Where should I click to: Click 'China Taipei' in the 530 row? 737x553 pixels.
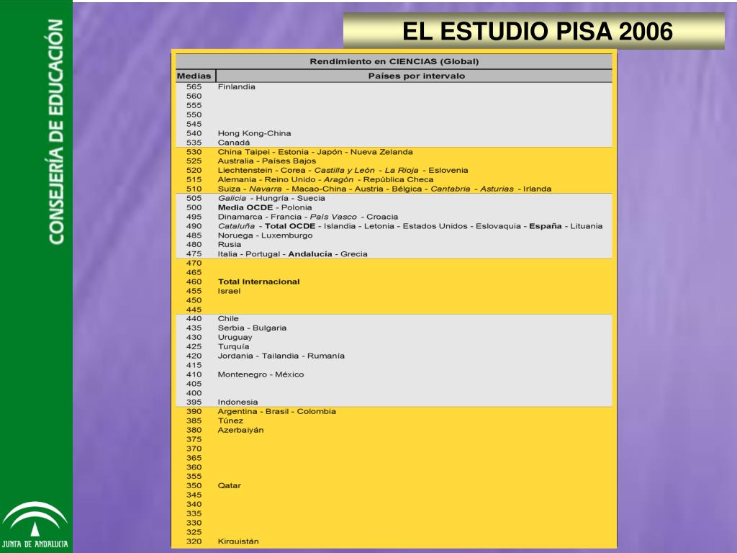[243, 152]
